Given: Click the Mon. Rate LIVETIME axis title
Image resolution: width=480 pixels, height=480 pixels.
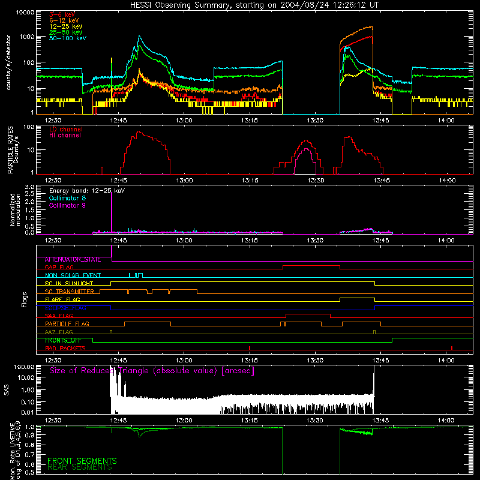Looking at the screenshot, I should 15,451.
